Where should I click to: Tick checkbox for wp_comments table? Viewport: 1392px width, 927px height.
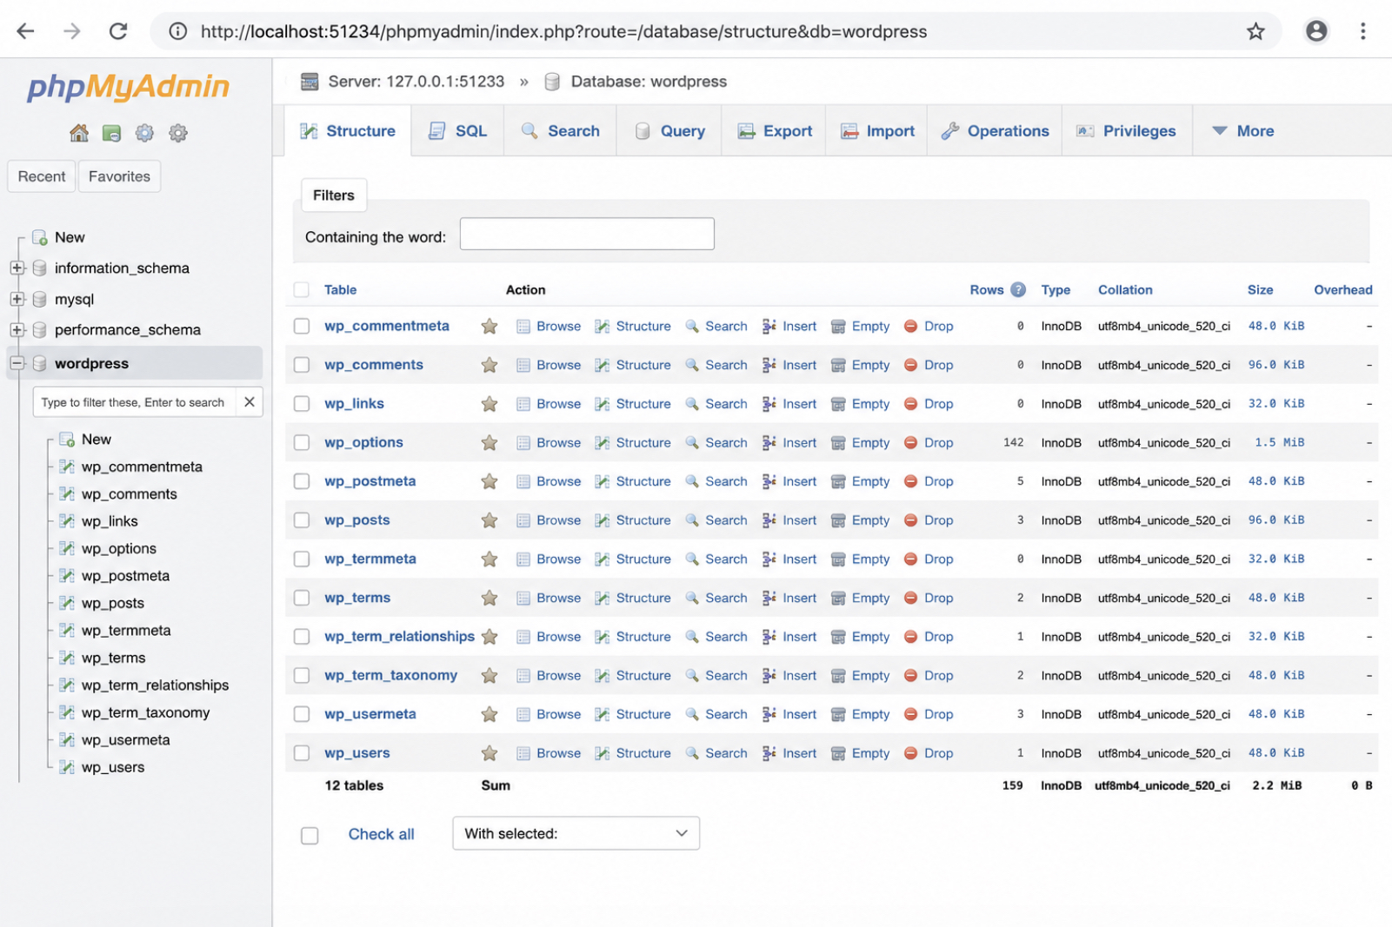click(302, 365)
